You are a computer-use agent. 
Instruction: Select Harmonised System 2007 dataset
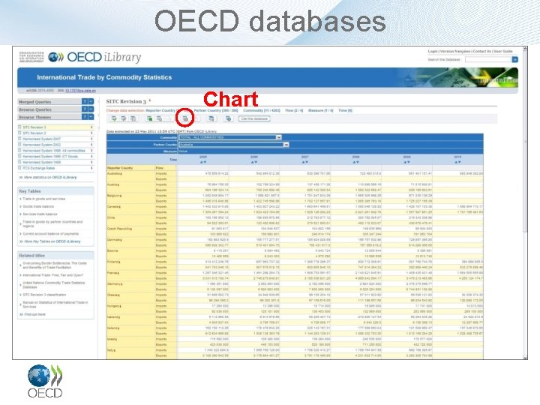(x=42, y=139)
